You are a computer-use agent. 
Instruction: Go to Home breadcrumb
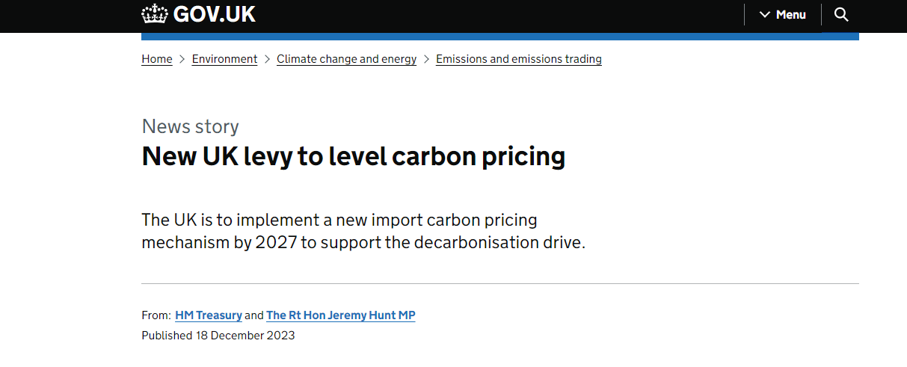pyautogui.click(x=157, y=59)
